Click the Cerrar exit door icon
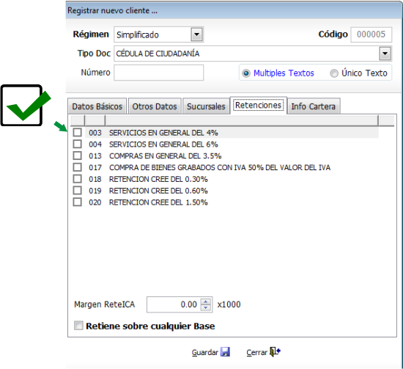 pos(275,351)
